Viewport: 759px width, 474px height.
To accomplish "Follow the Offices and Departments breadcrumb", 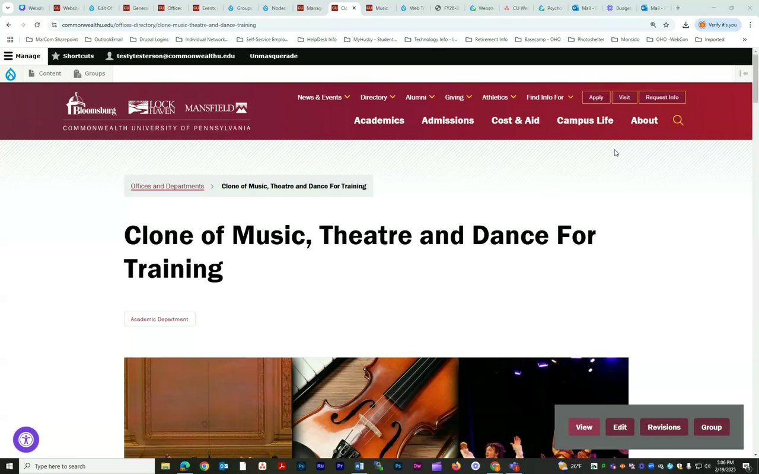I will point(167,186).
